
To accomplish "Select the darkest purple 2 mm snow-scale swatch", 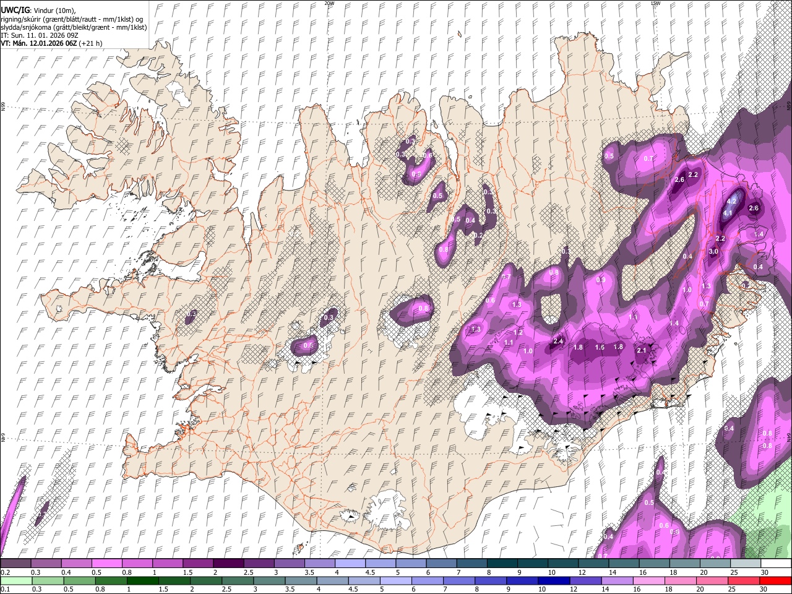I will click(x=228, y=563).
